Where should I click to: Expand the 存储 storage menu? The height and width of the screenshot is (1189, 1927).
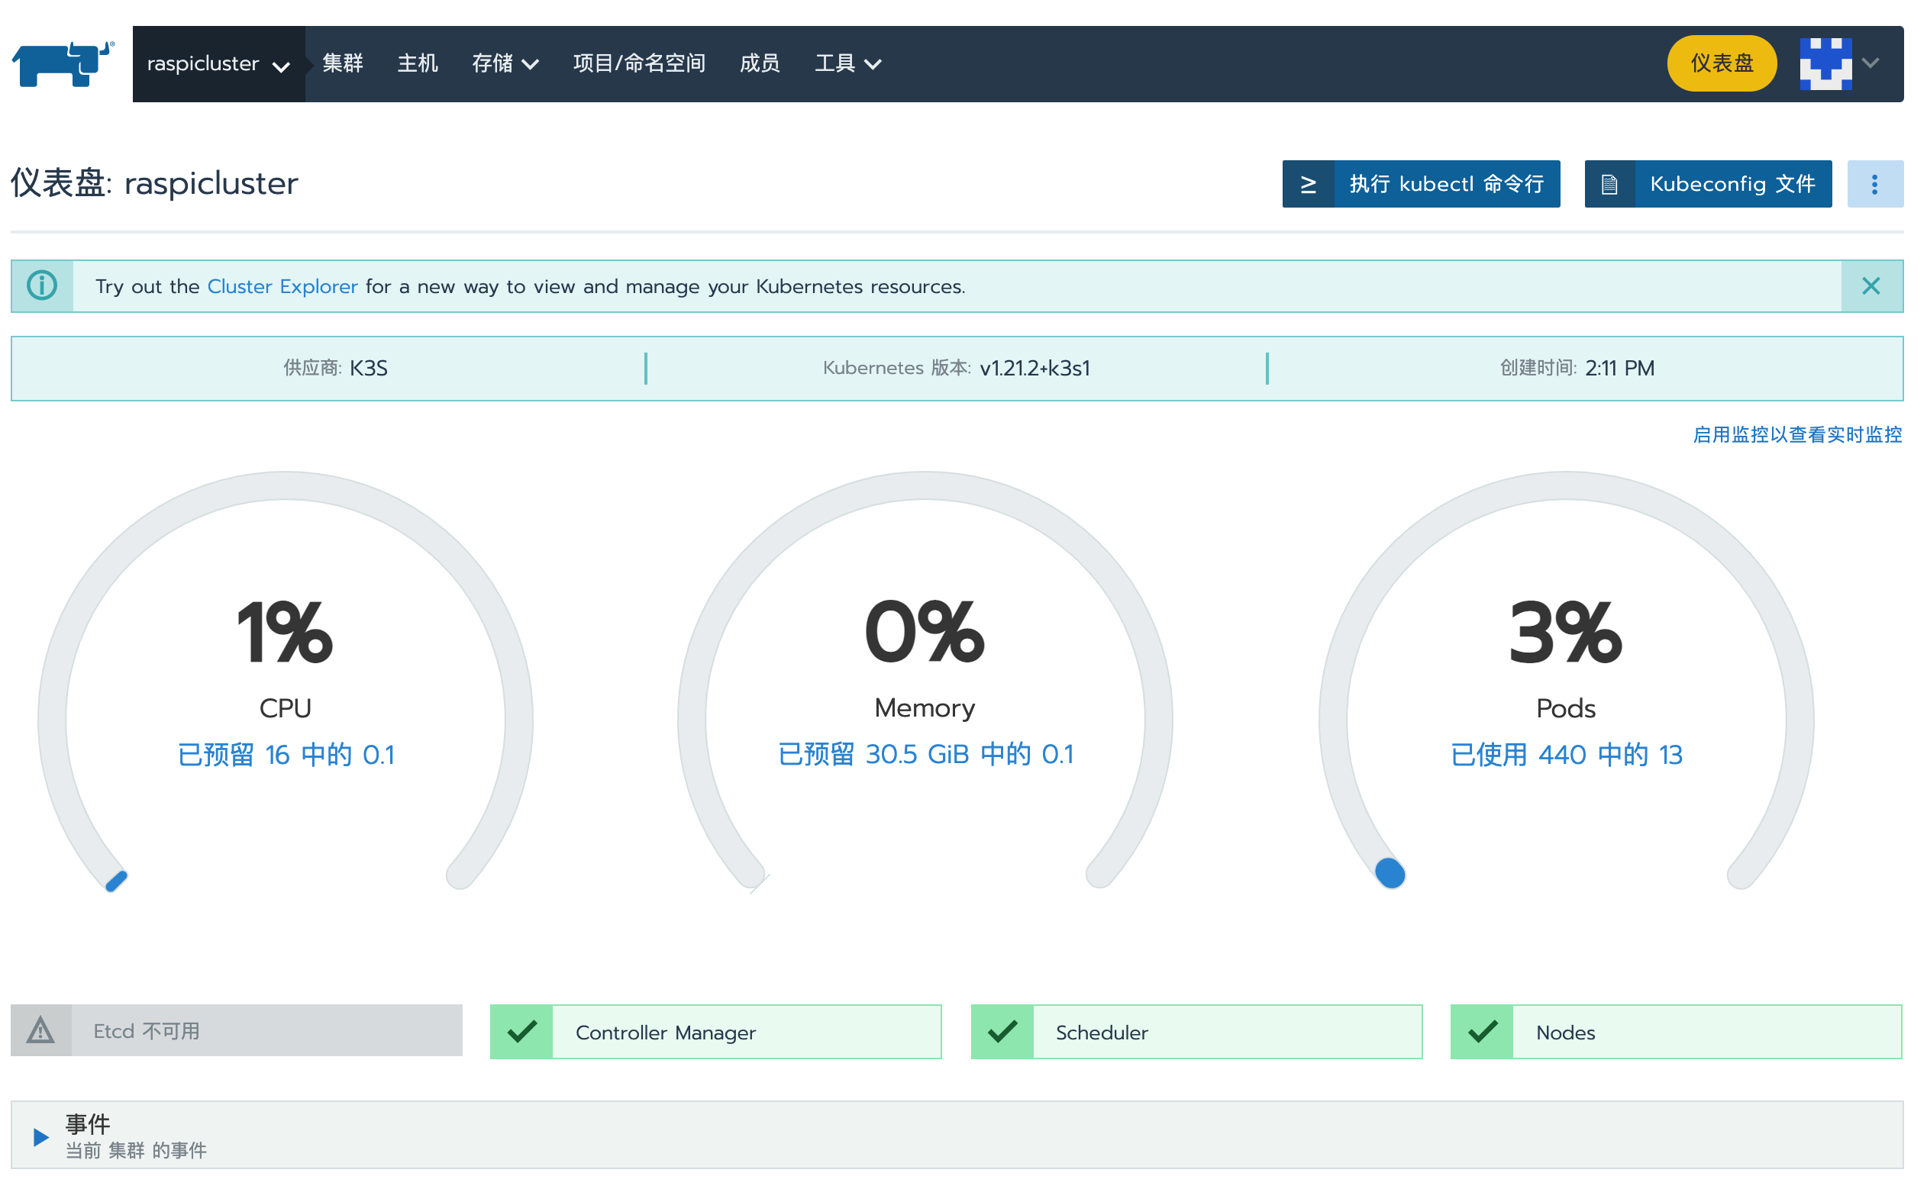[505, 63]
